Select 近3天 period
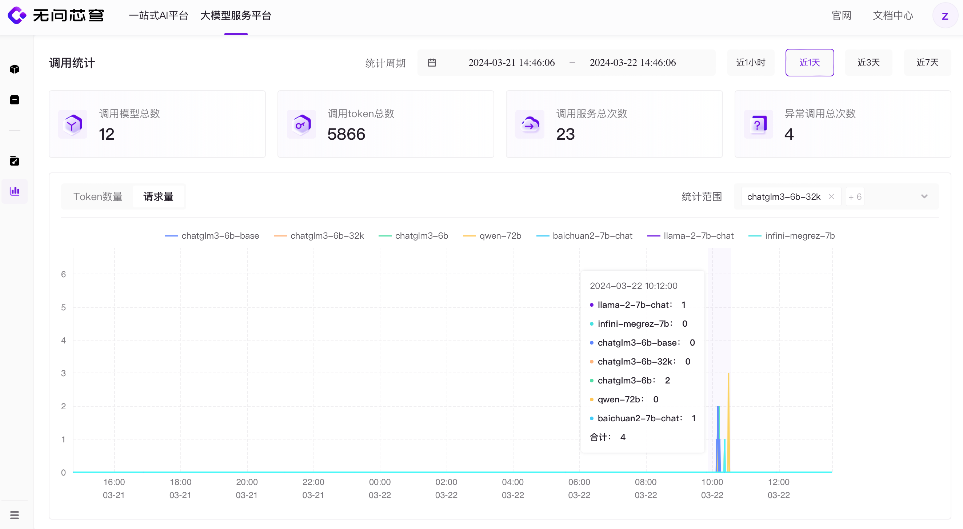The height and width of the screenshot is (529, 963). coord(868,63)
